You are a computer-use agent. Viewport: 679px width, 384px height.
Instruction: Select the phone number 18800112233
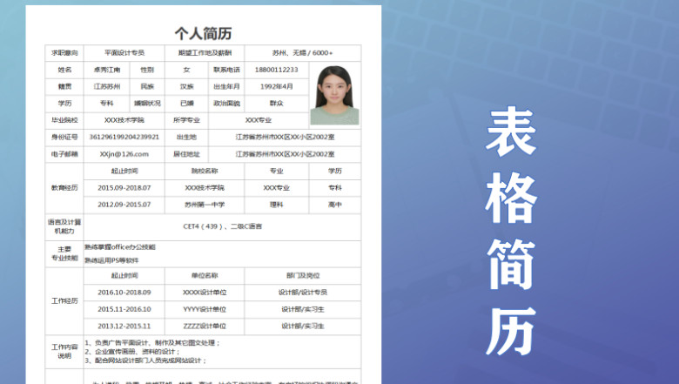tap(276, 70)
